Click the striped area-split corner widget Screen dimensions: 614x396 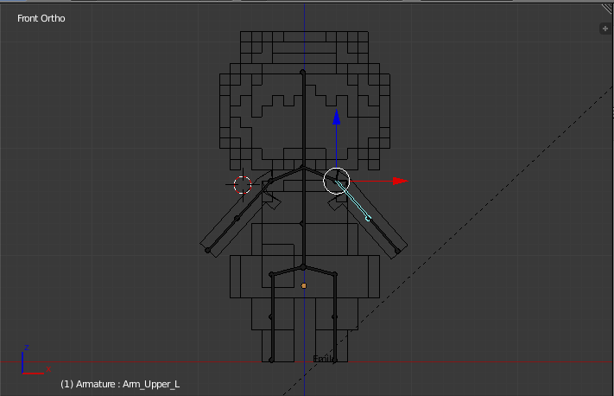607,9
